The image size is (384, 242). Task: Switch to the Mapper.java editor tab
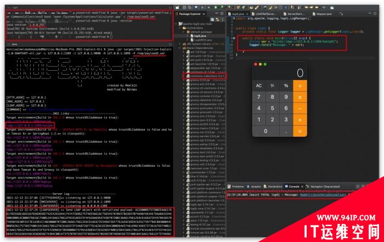(322, 14)
